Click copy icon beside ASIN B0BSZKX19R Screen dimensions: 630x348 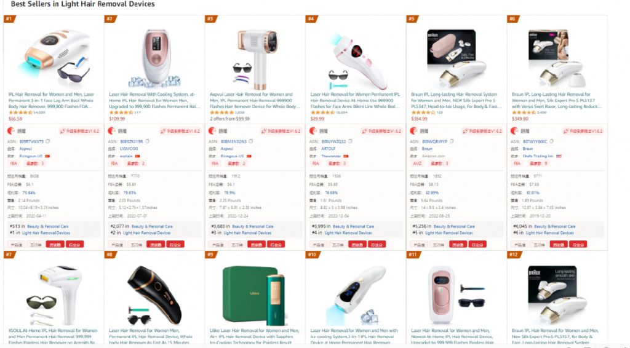(x=148, y=141)
